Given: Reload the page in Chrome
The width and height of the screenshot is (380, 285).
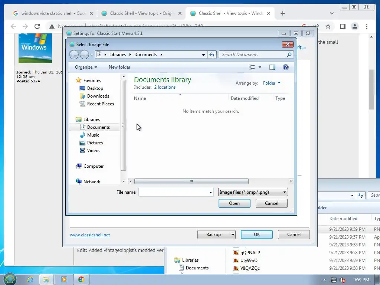Looking at the screenshot, I should click(x=37, y=26).
